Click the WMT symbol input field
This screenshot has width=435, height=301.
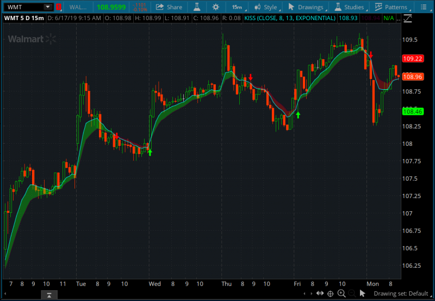[23, 7]
